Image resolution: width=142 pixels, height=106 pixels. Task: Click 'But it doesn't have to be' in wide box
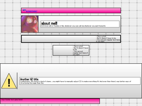tap(106, 38)
